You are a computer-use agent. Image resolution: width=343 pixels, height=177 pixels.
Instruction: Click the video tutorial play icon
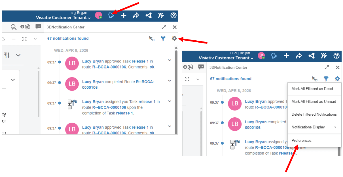[x=26, y=27]
